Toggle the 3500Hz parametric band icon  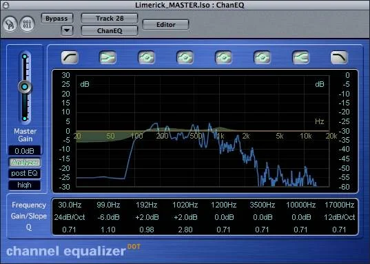click(x=262, y=57)
